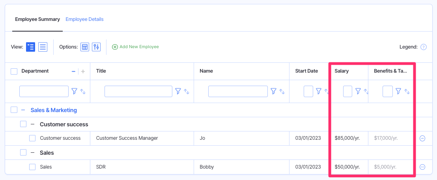Screen dimensions: 437x180
Task: Open filter settings sliders icon
Action: click(96, 47)
